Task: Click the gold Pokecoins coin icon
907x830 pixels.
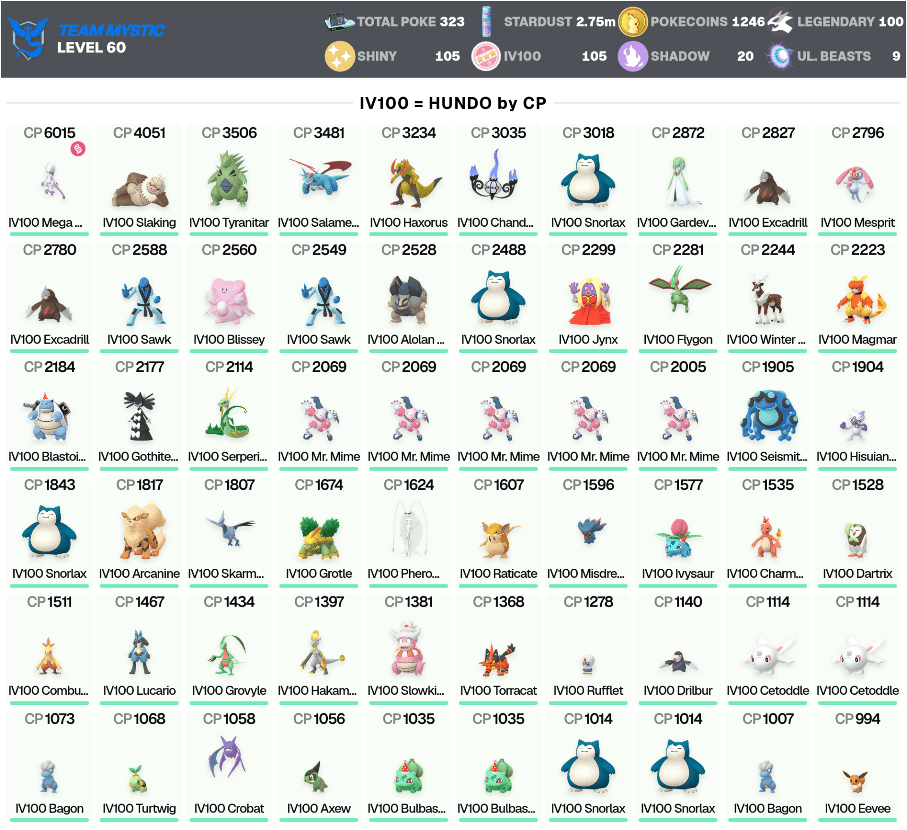Action: click(x=633, y=22)
